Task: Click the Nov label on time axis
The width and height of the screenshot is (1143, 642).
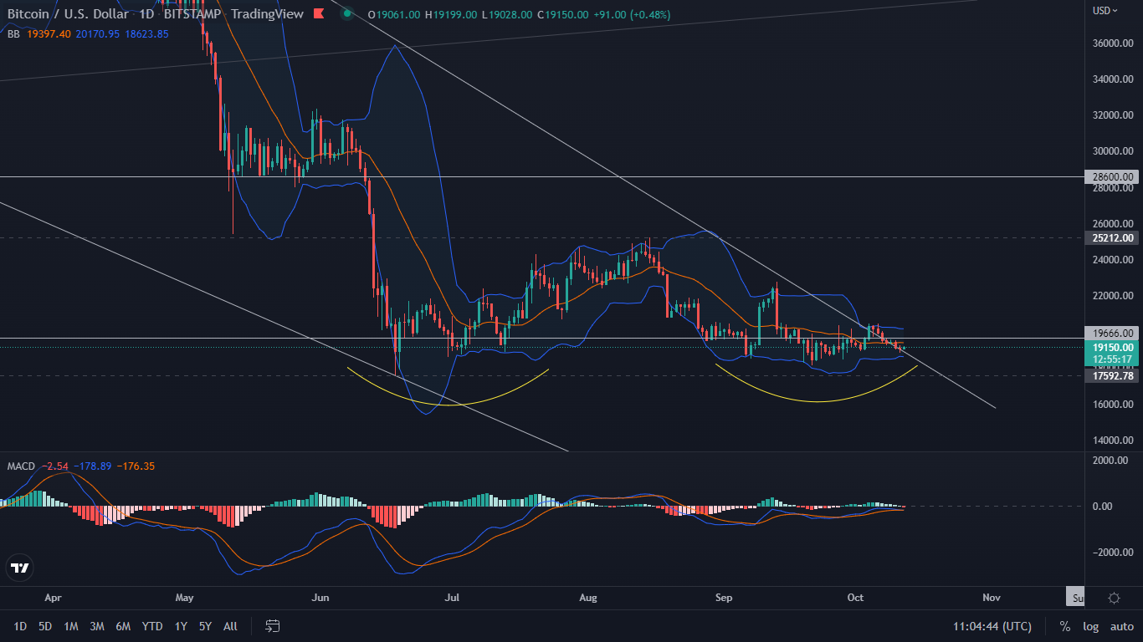Action: point(992,598)
